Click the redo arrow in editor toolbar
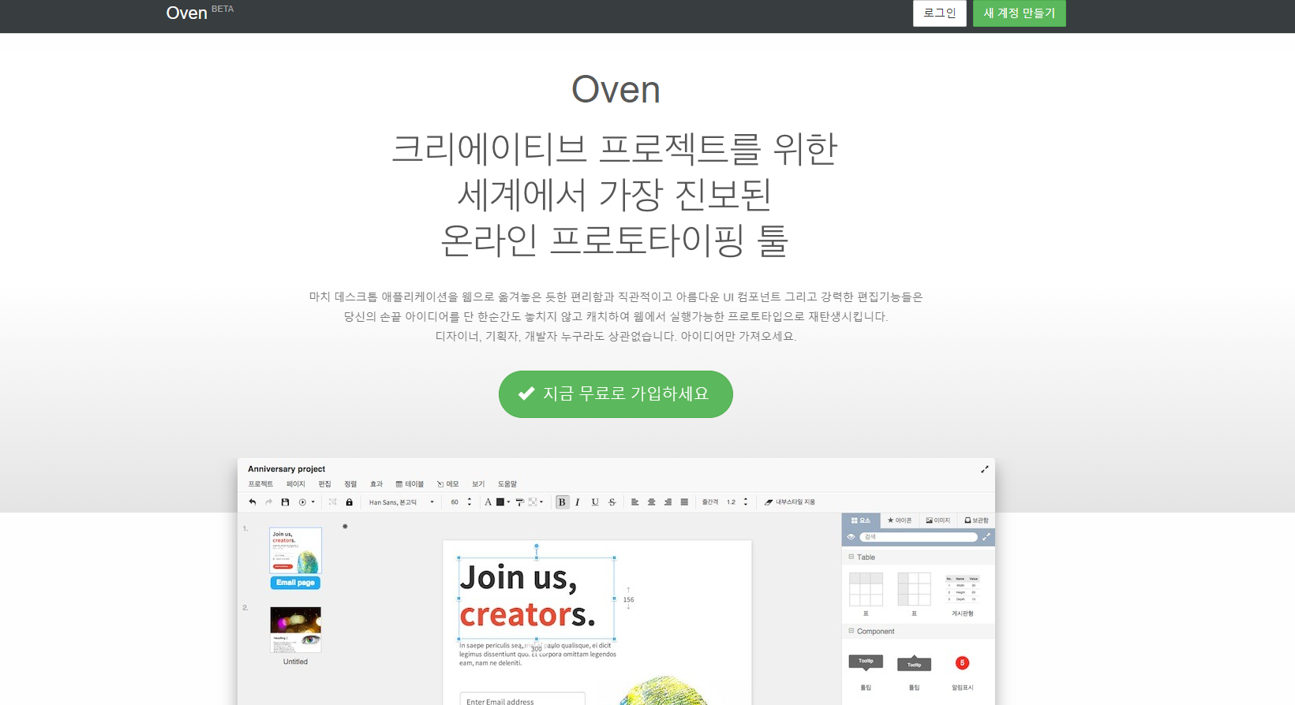The height and width of the screenshot is (705, 1295). click(x=268, y=502)
